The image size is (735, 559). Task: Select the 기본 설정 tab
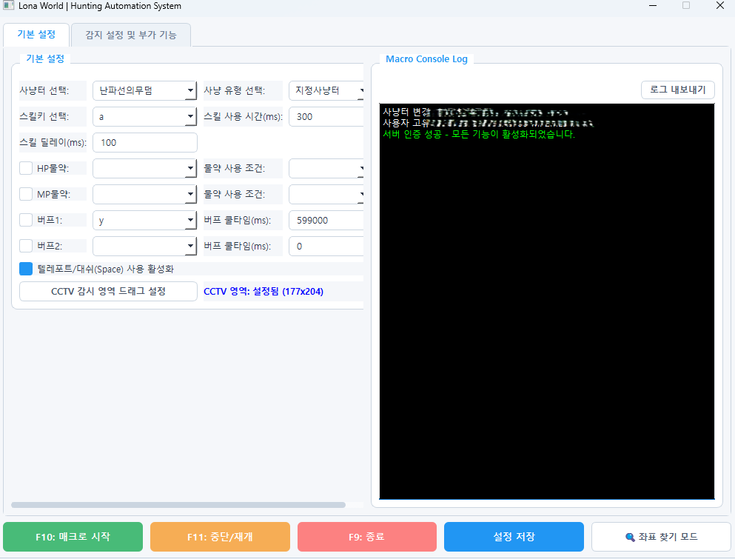pyautogui.click(x=36, y=35)
